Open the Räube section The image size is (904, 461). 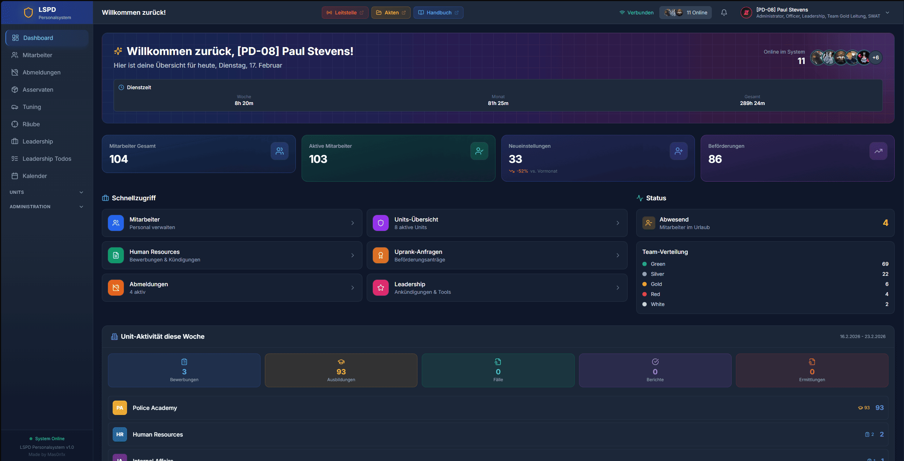15,124
